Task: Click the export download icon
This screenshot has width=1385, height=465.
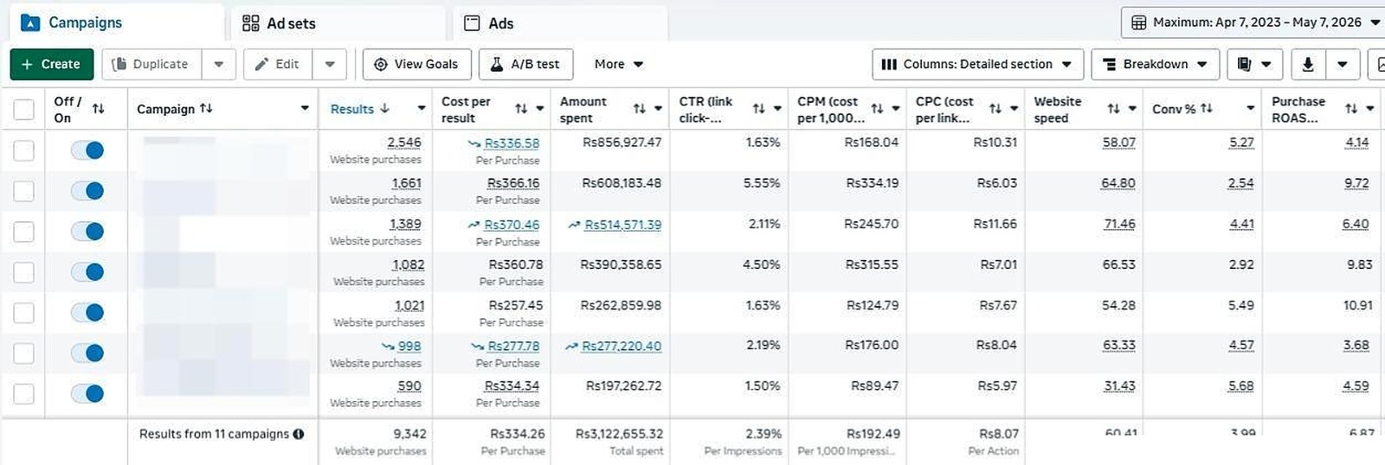Action: (1308, 64)
